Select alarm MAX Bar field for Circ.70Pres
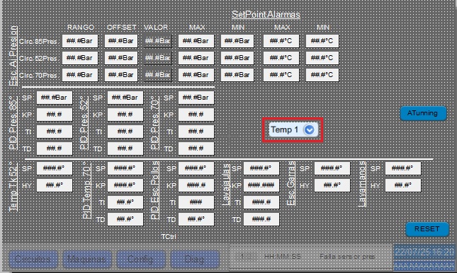 click(196, 75)
